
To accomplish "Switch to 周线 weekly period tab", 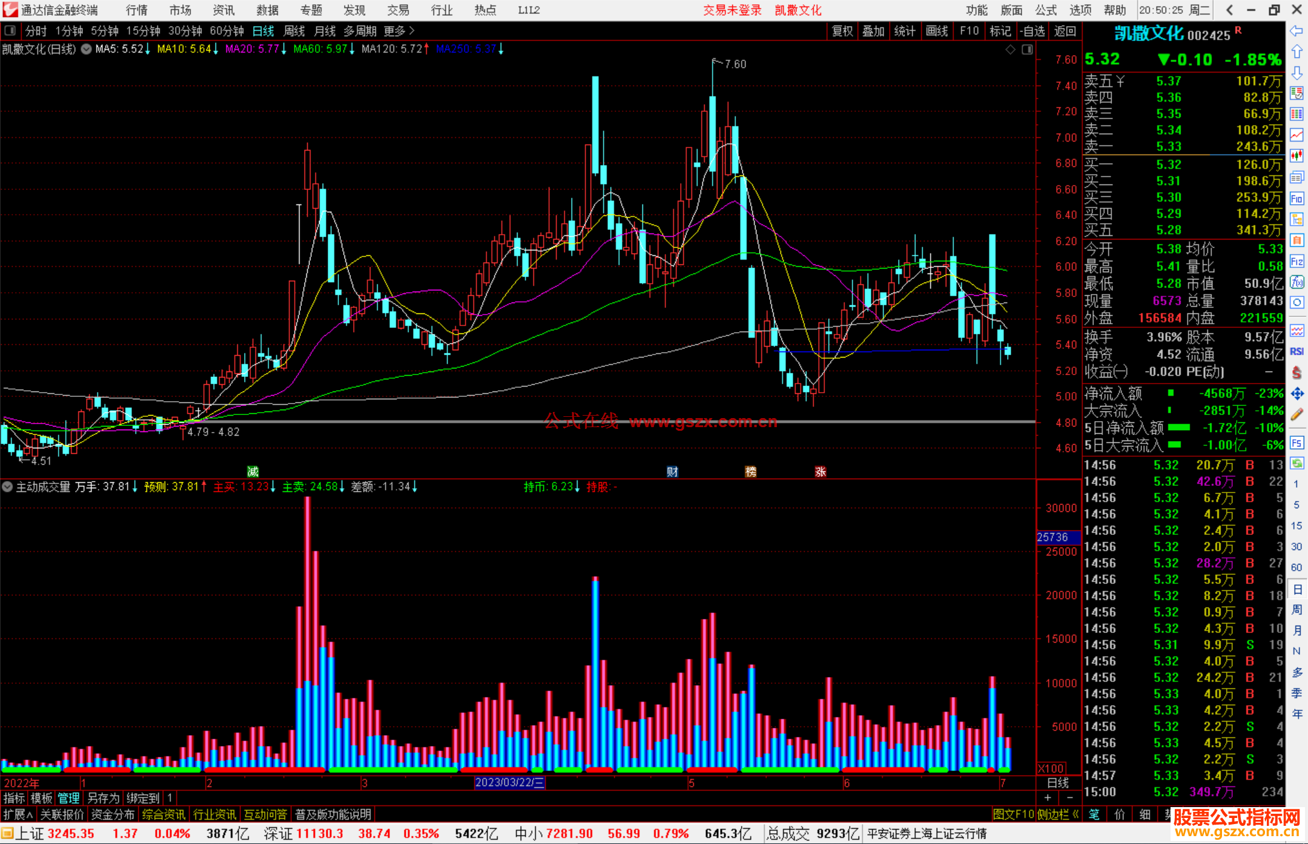I will tap(294, 30).
